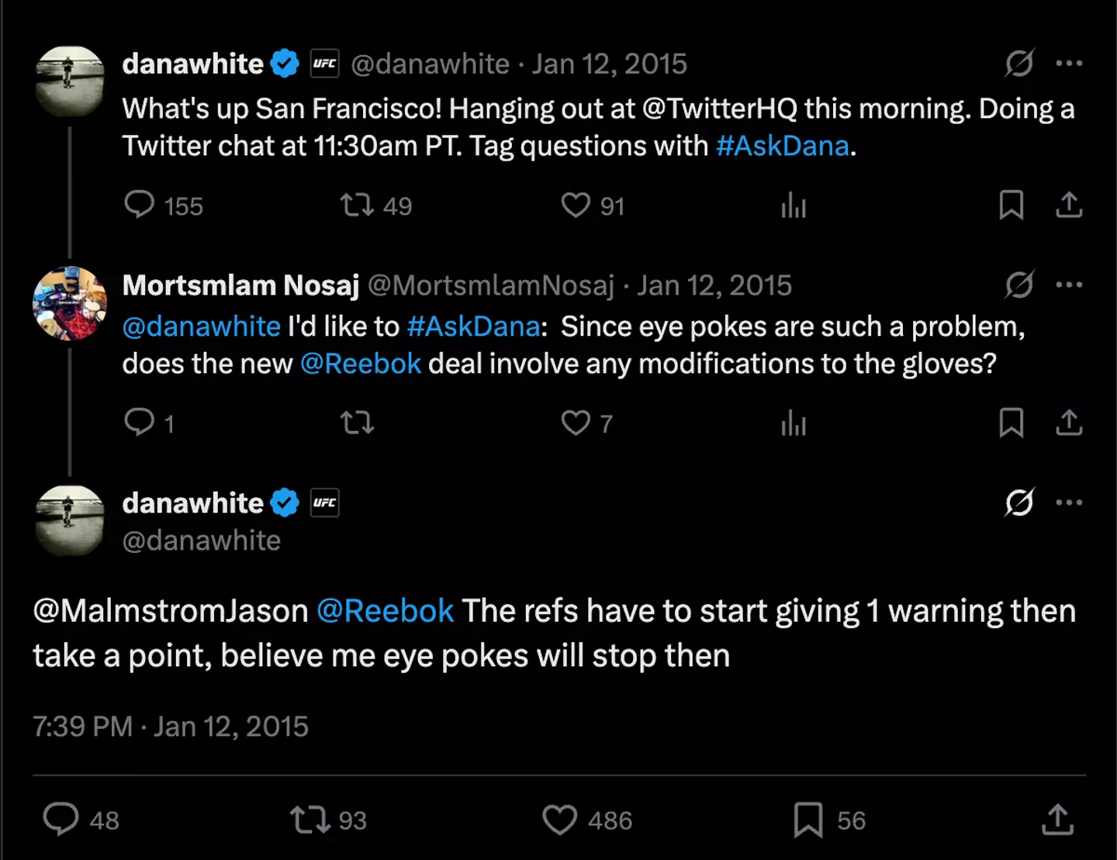1117x860 pixels.
Task: Reply to main tweet with 48 replies
Action: tap(61, 820)
